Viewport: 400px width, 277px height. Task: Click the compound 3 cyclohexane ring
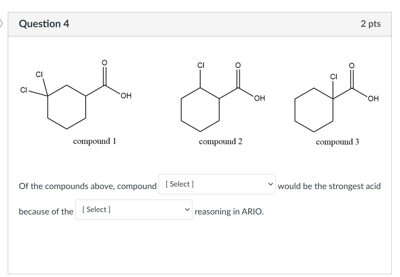coord(314,110)
